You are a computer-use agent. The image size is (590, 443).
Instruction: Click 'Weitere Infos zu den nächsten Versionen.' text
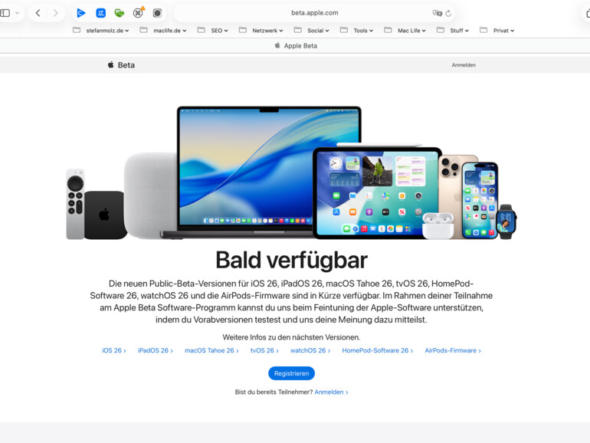pyautogui.click(x=291, y=337)
